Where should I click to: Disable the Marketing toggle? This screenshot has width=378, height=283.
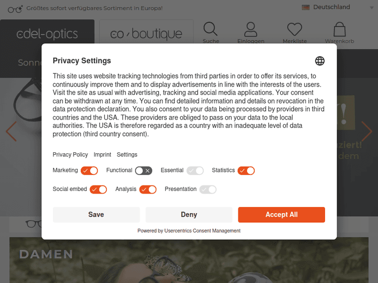[89, 170]
